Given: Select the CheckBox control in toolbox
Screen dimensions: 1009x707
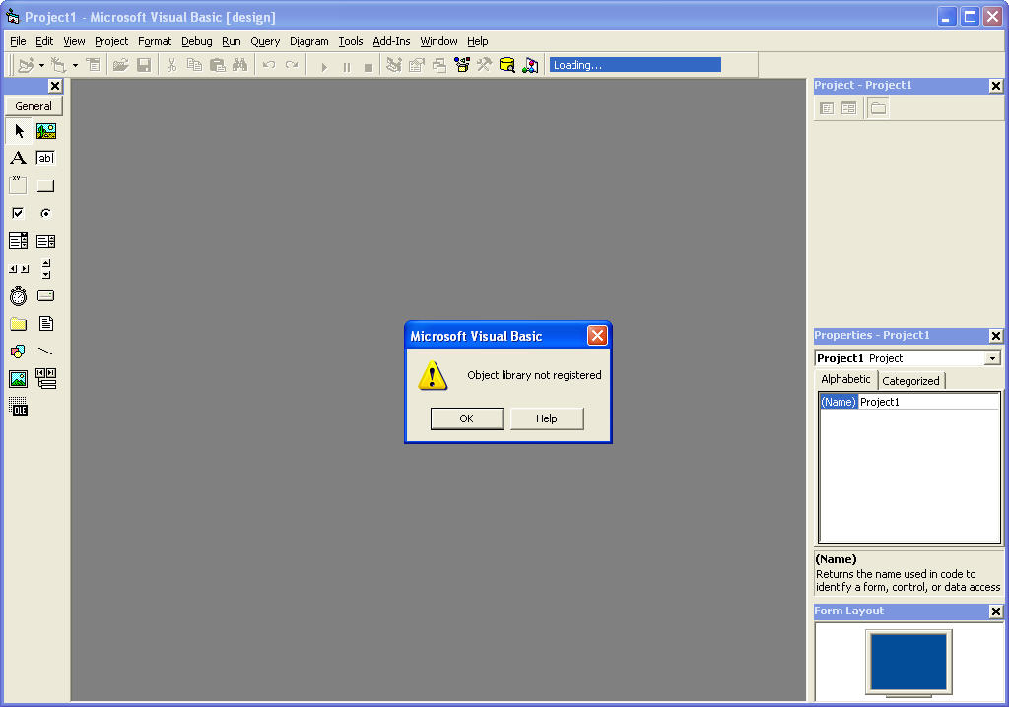Looking at the screenshot, I should [18, 214].
